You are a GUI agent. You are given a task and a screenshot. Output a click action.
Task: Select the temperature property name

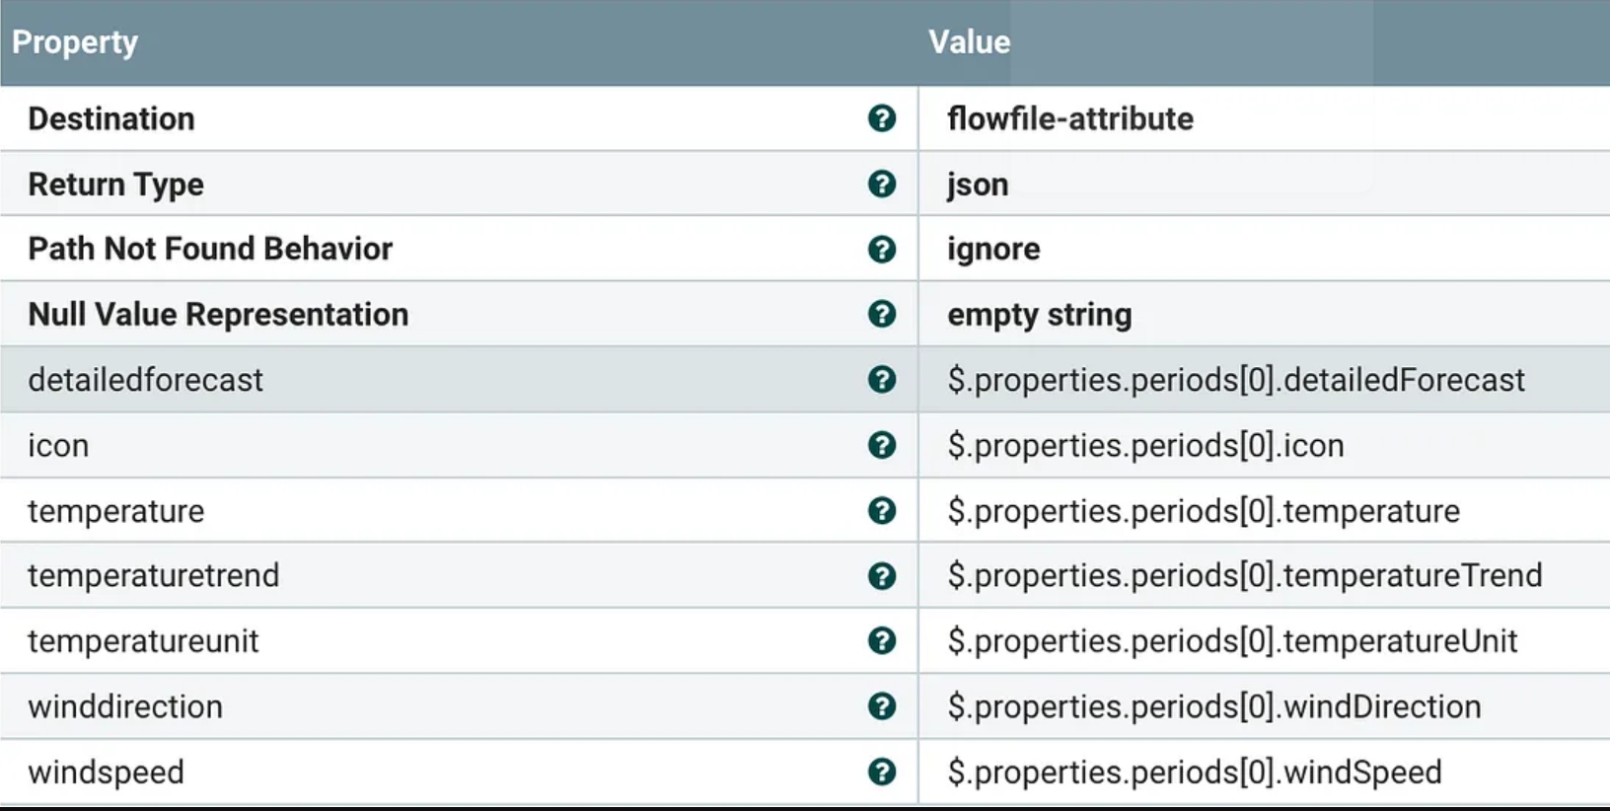tap(115, 511)
